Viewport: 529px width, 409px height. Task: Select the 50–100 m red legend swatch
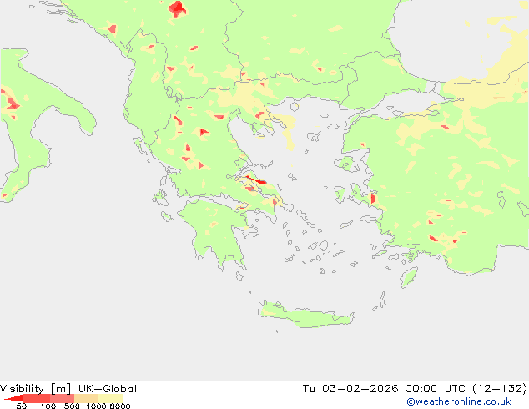[x=37, y=398]
